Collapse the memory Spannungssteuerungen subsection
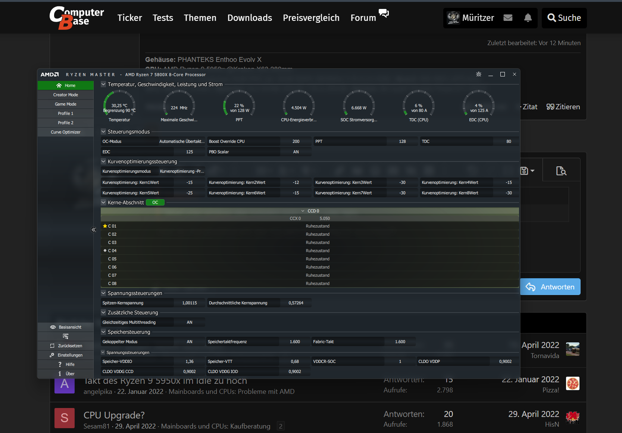Screen dimensions: 622x433 click(x=103, y=352)
